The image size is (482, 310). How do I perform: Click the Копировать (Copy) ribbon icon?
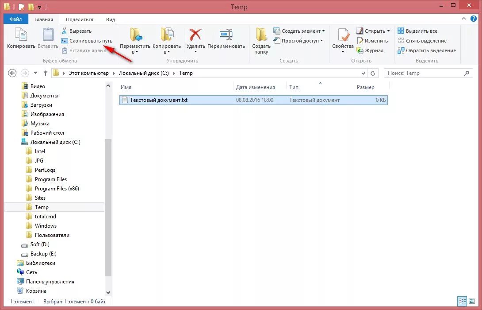point(21,38)
